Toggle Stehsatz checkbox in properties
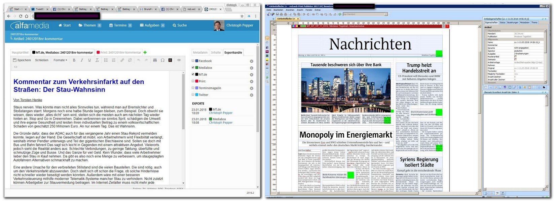This screenshot has height=201, width=554. (515, 59)
